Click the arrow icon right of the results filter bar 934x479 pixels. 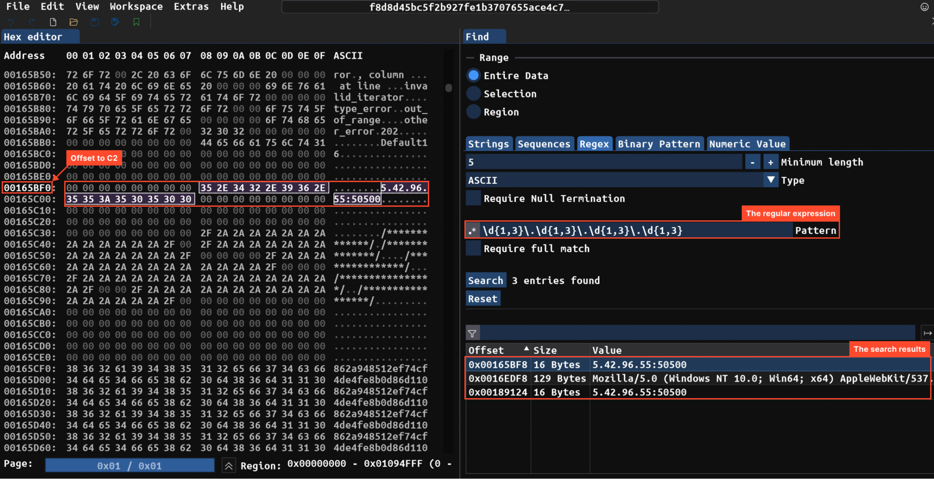click(927, 333)
